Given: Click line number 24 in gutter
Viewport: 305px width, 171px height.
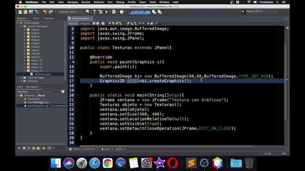Looking at the screenshot, I should click(71, 114).
